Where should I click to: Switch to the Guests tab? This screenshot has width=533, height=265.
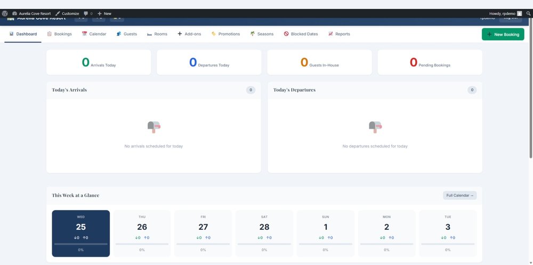point(126,34)
